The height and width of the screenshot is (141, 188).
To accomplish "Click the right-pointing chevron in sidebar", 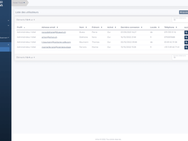I will pos(8,45).
